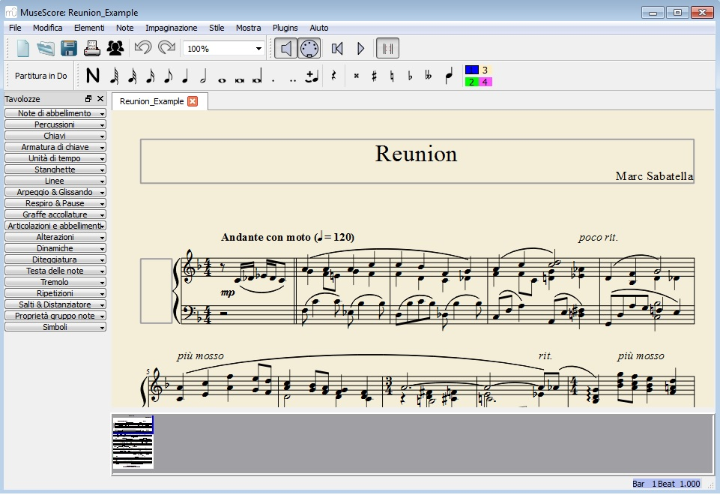Select the 16th note duration
This screenshot has height=495, width=720.
pos(150,76)
